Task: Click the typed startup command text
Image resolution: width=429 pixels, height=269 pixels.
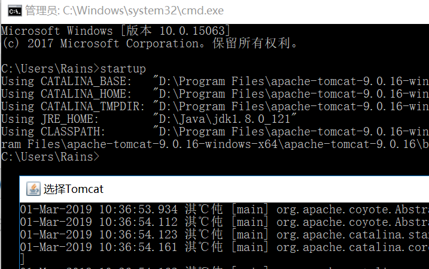Action: coord(123,68)
